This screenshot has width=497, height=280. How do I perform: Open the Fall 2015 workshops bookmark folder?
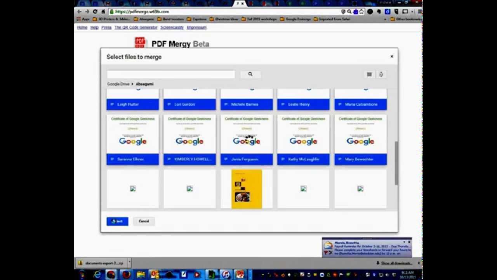(x=259, y=19)
